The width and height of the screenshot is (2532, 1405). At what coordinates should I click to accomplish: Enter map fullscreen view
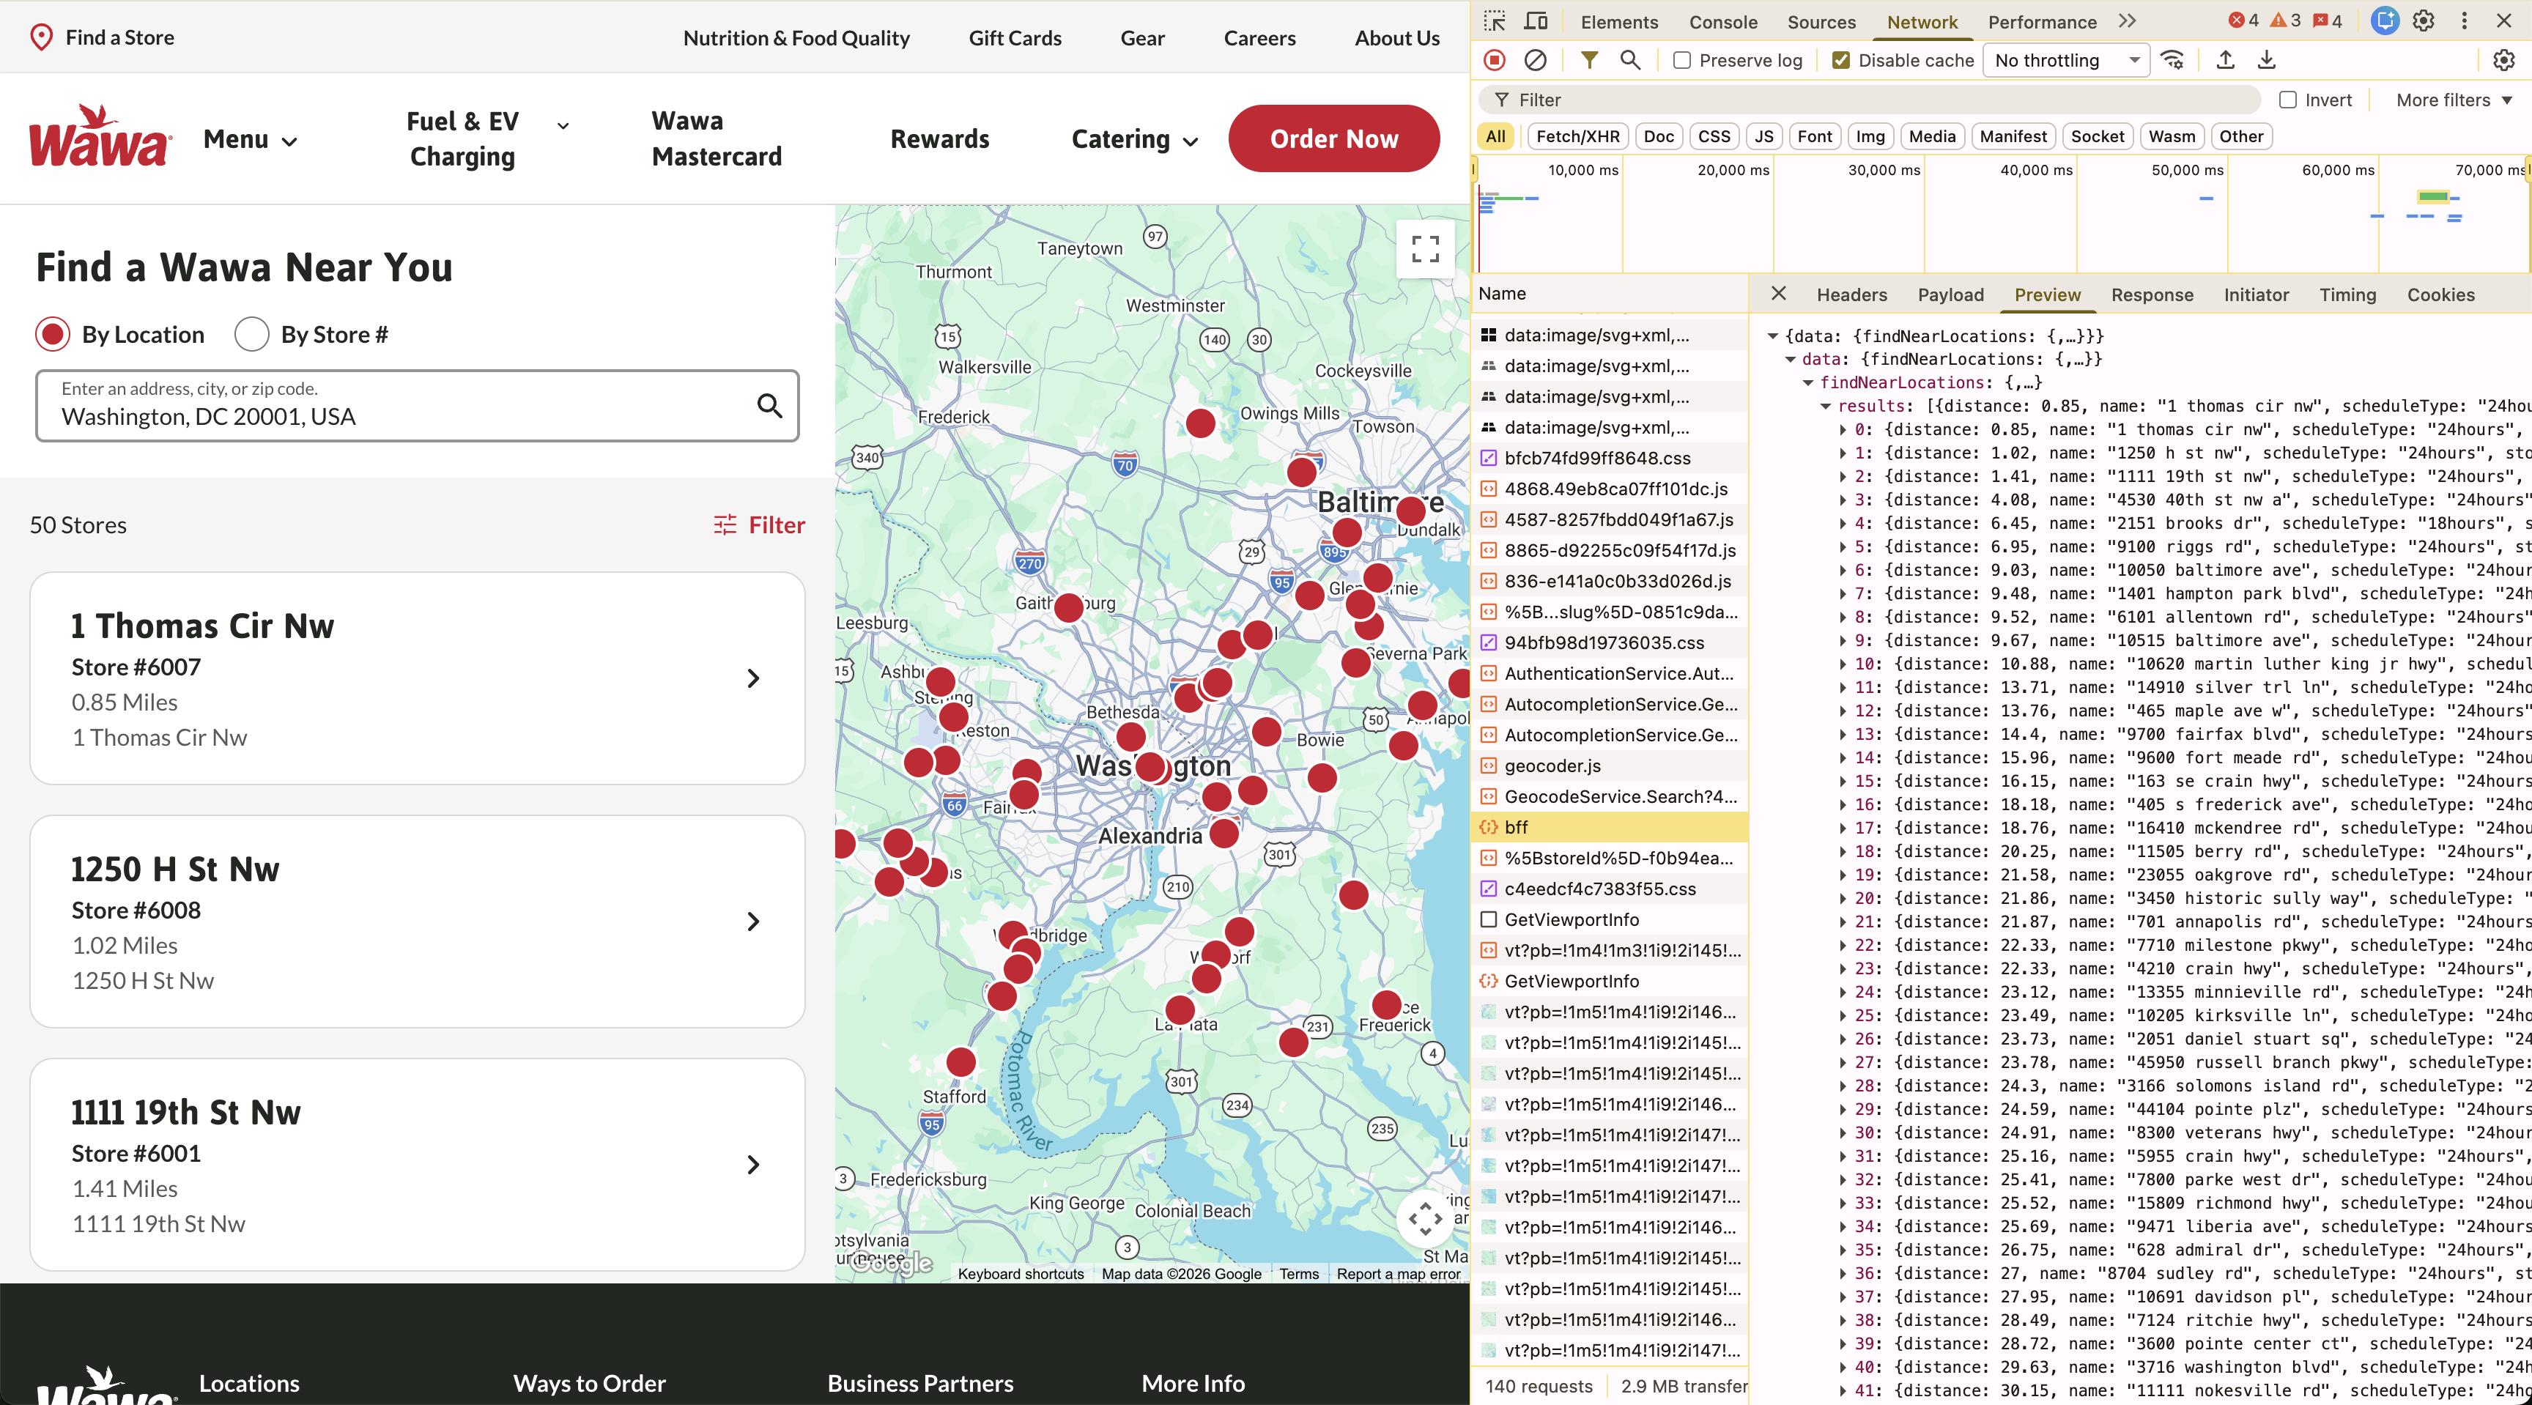[x=1424, y=248]
